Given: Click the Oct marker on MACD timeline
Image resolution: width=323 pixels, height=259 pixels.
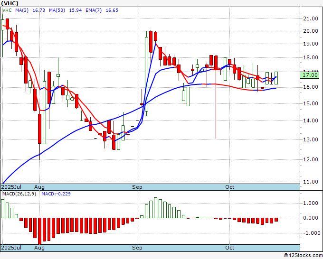Looking at the screenshot, I should click(x=229, y=248).
